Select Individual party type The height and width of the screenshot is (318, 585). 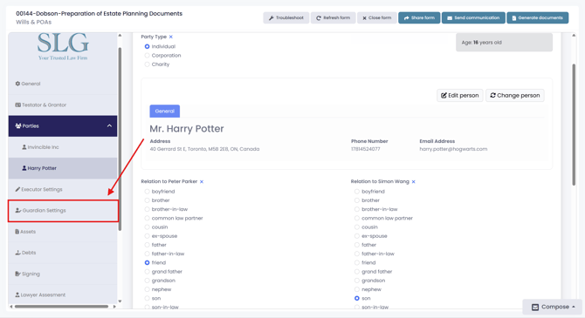147,46
